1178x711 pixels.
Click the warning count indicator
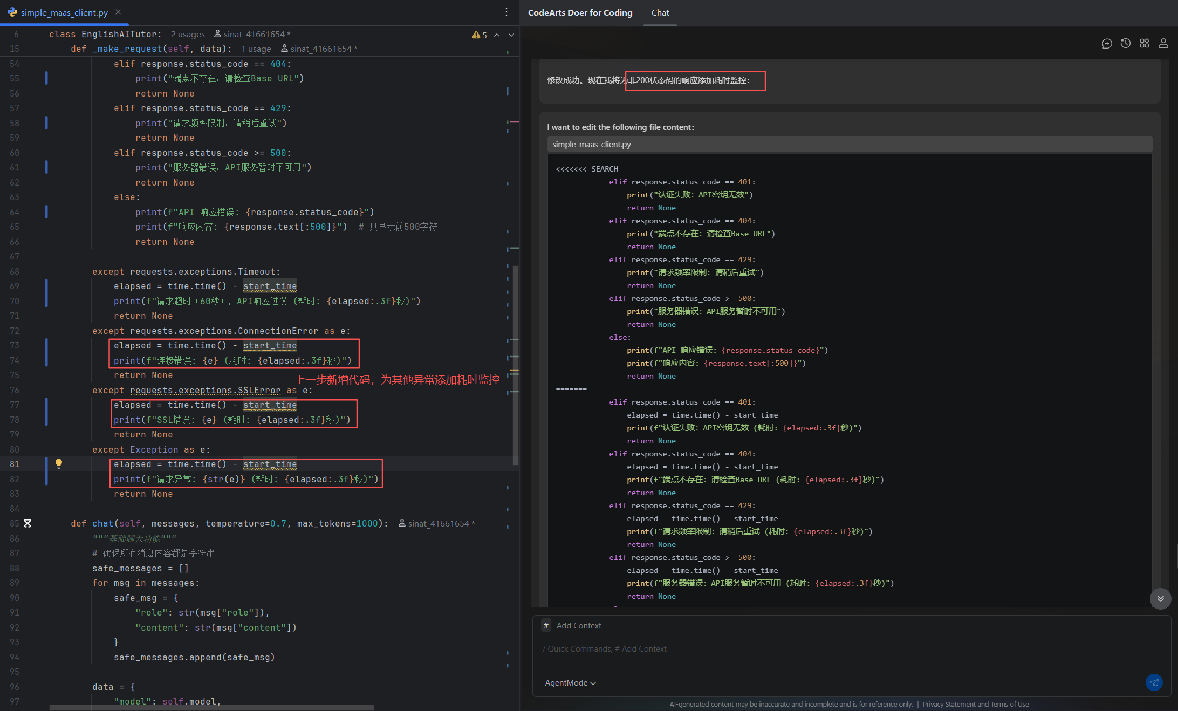480,35
